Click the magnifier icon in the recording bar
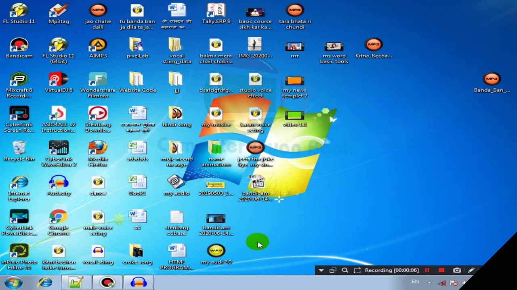Screen dimensions: 517x290 click(x=345, y=270)
